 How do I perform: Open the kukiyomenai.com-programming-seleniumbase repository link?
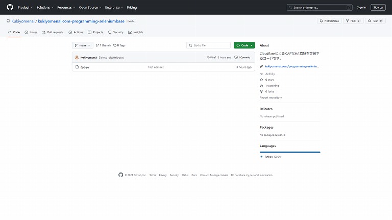81,21
